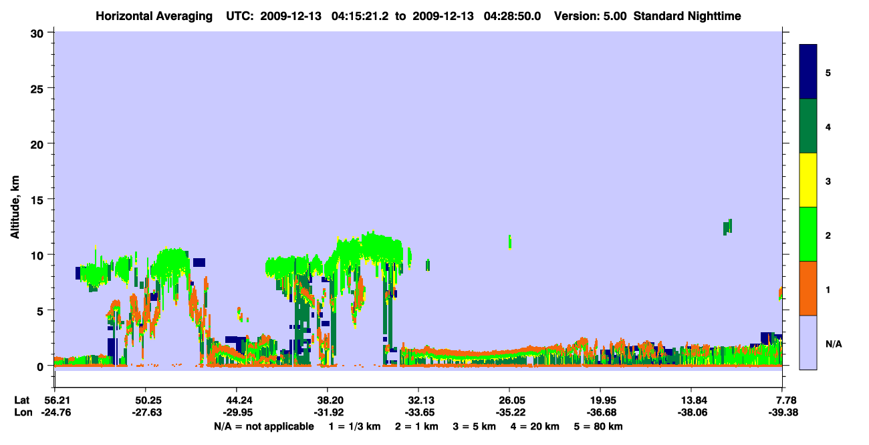Click legend text "5 = 80 km"
The height and width of the screenshot is (445, 869).
(x=600, y=426)
